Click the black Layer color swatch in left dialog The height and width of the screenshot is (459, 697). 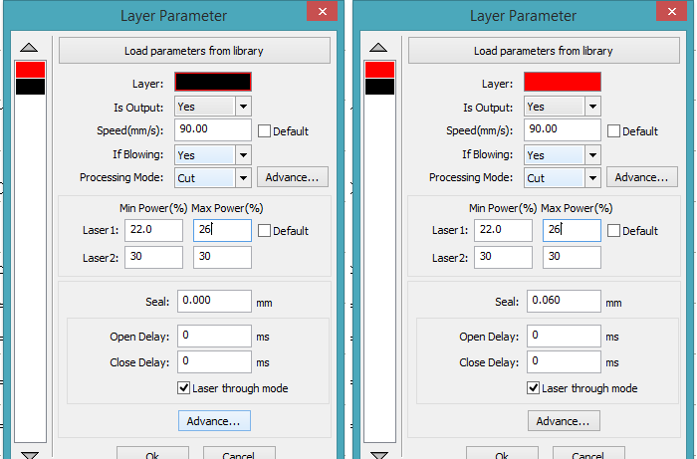click(213, 82)
